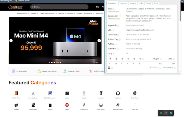Open the Motherboard category icon
This screenshot has height=117, width=184.
tap(33, 105)
